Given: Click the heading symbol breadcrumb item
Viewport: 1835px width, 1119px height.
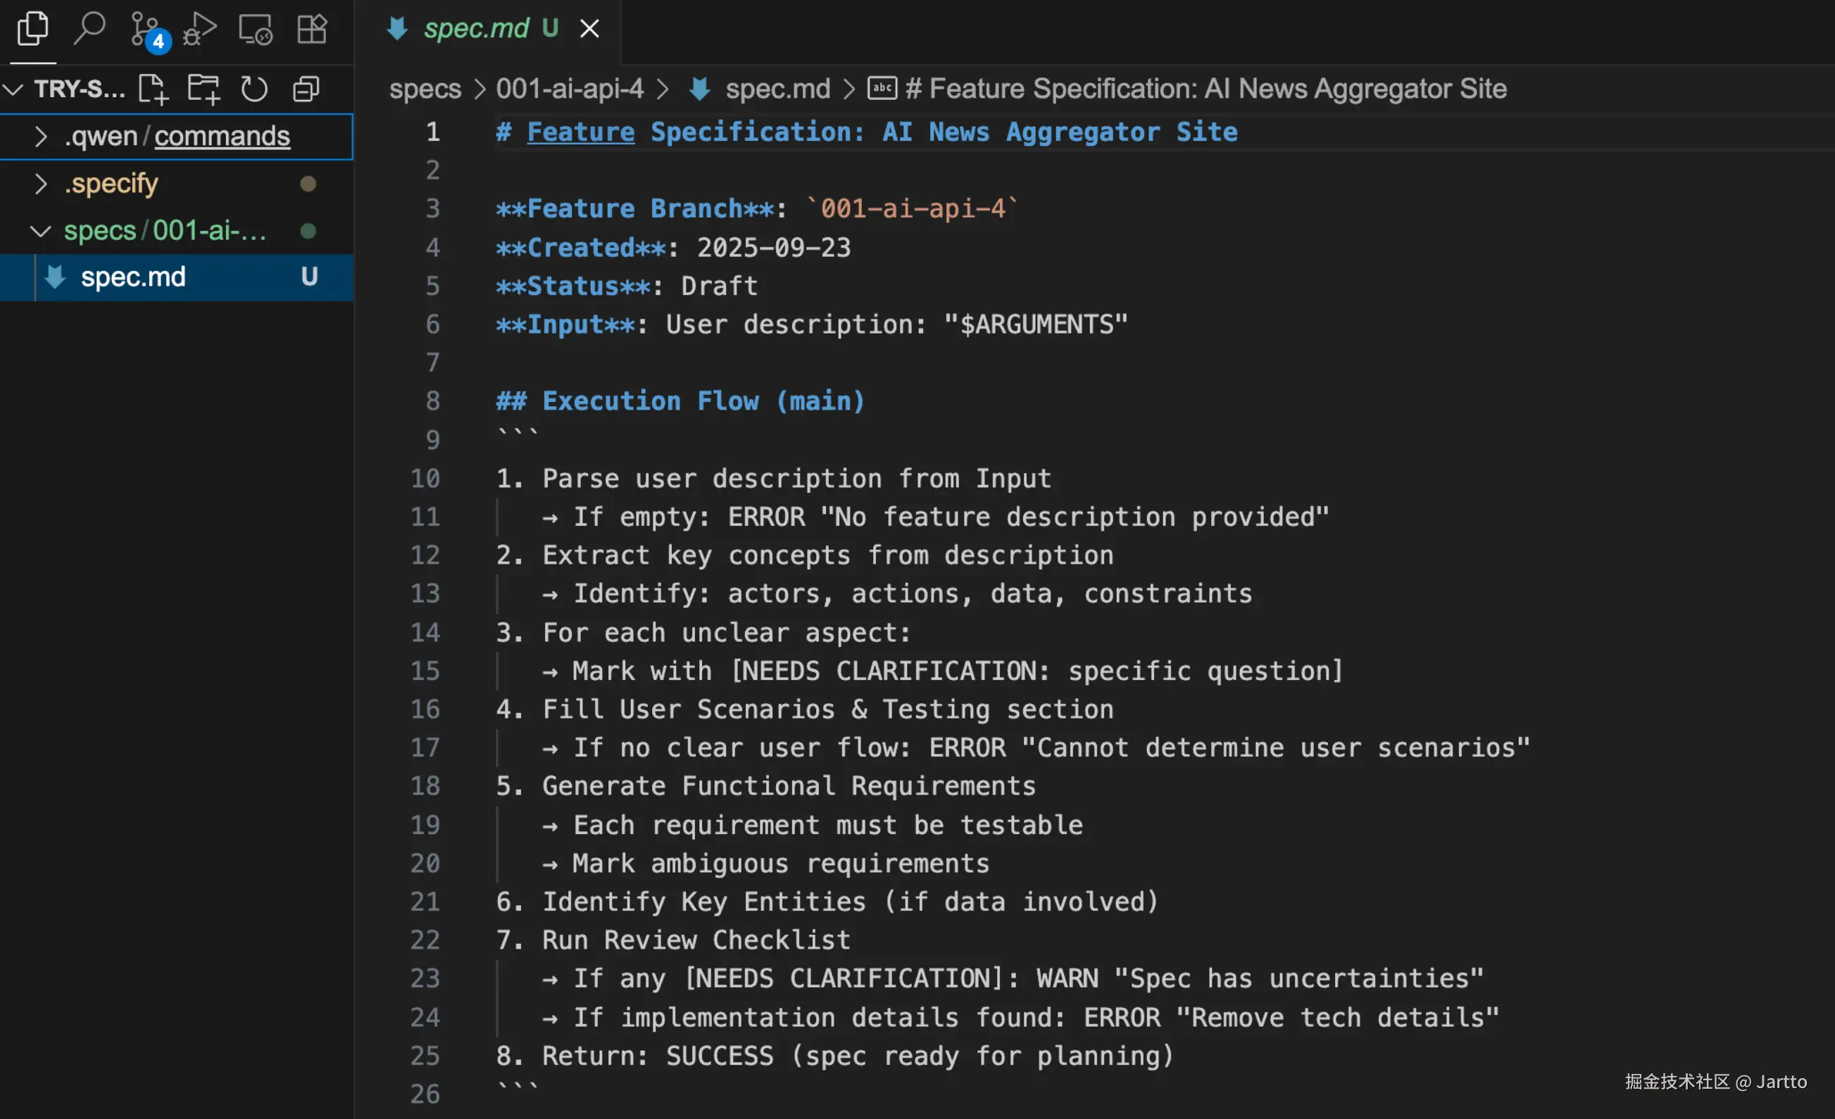Looking at the screenshot, I should (1205, 89).
